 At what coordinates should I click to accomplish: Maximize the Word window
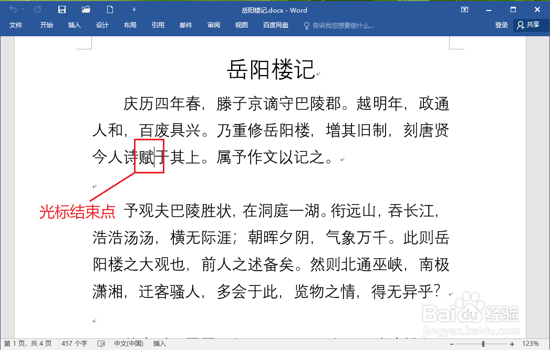pos(513,10)
